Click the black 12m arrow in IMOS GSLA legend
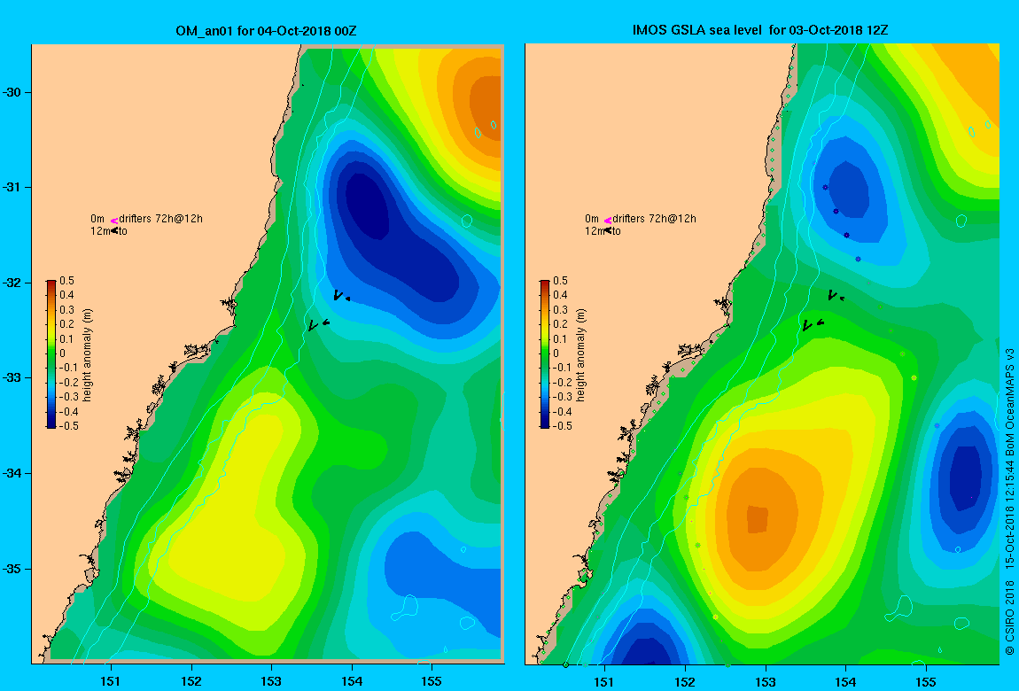Image resolution: width=1019 pixels, height=691 pixels. [x=608, y=230]
